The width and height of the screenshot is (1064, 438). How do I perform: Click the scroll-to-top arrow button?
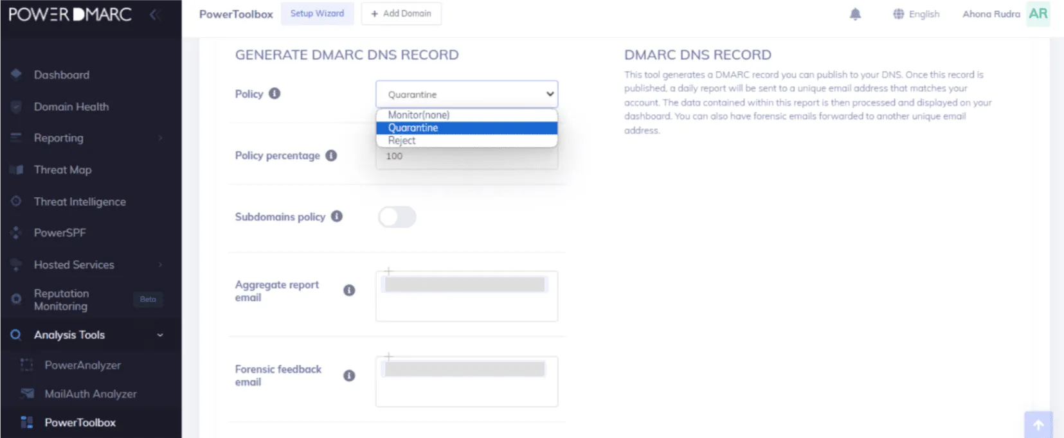[x=1038, y=425]
